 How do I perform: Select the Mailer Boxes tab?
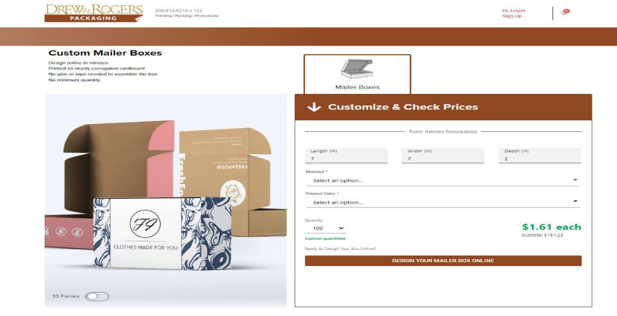[x=357, y=74]
